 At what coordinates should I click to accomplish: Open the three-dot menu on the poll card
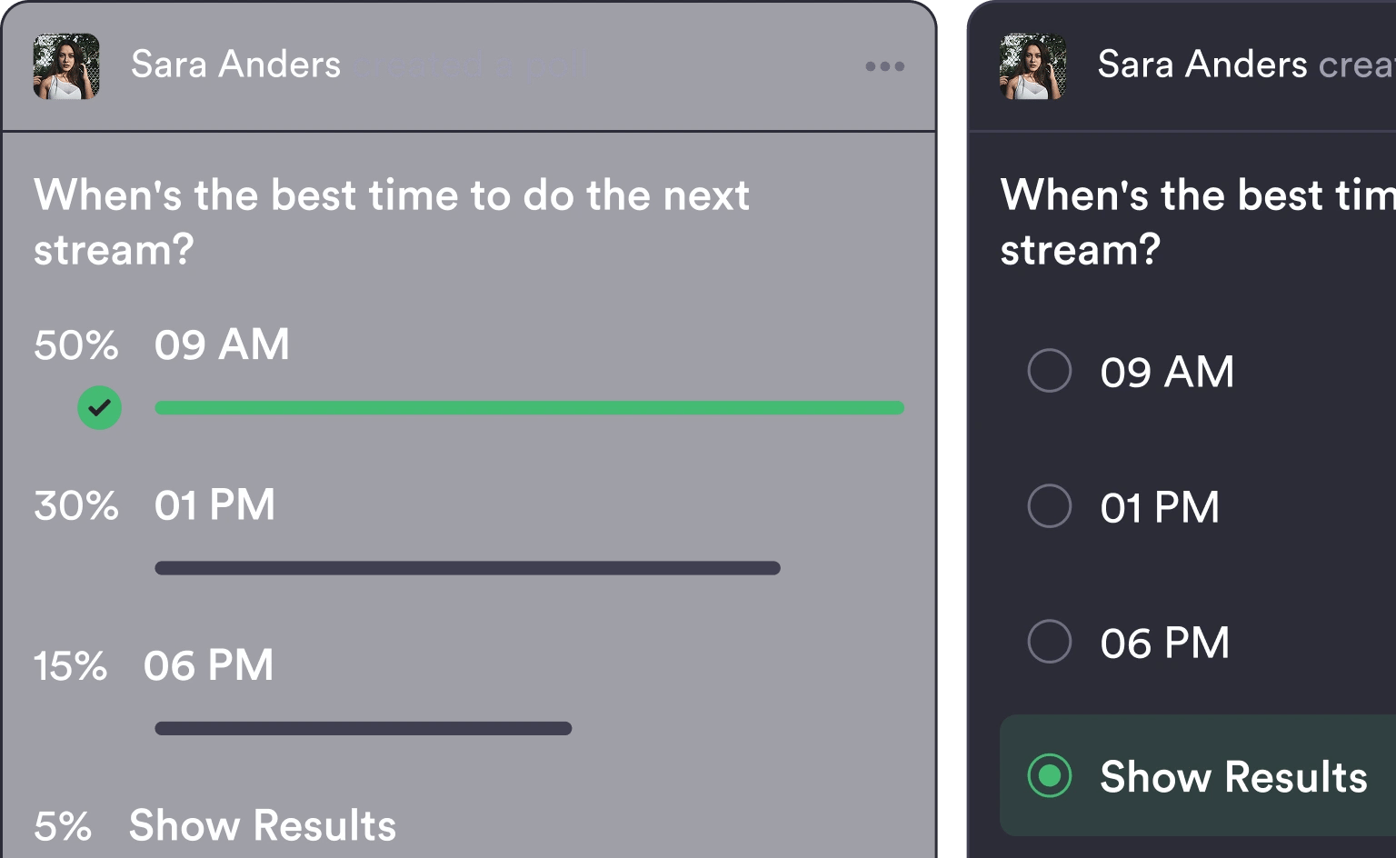click(x=884, y=66)
